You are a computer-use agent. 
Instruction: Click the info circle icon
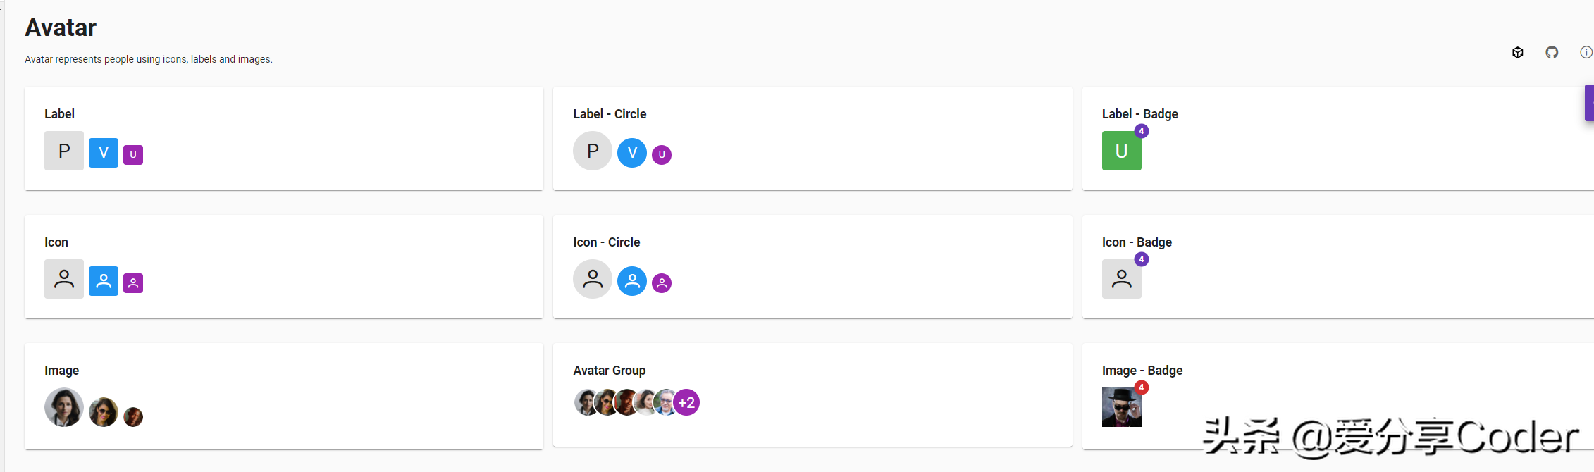pyautogui.click(x=1586, y=52)
